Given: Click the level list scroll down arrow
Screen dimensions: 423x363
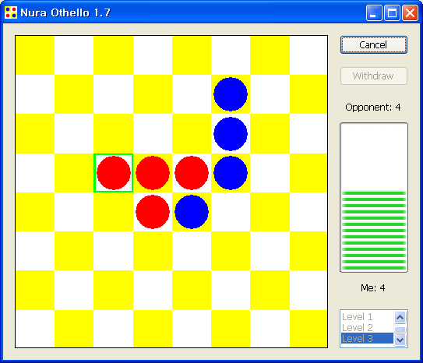Looking at the screenshot, I should tap(400, 340).
